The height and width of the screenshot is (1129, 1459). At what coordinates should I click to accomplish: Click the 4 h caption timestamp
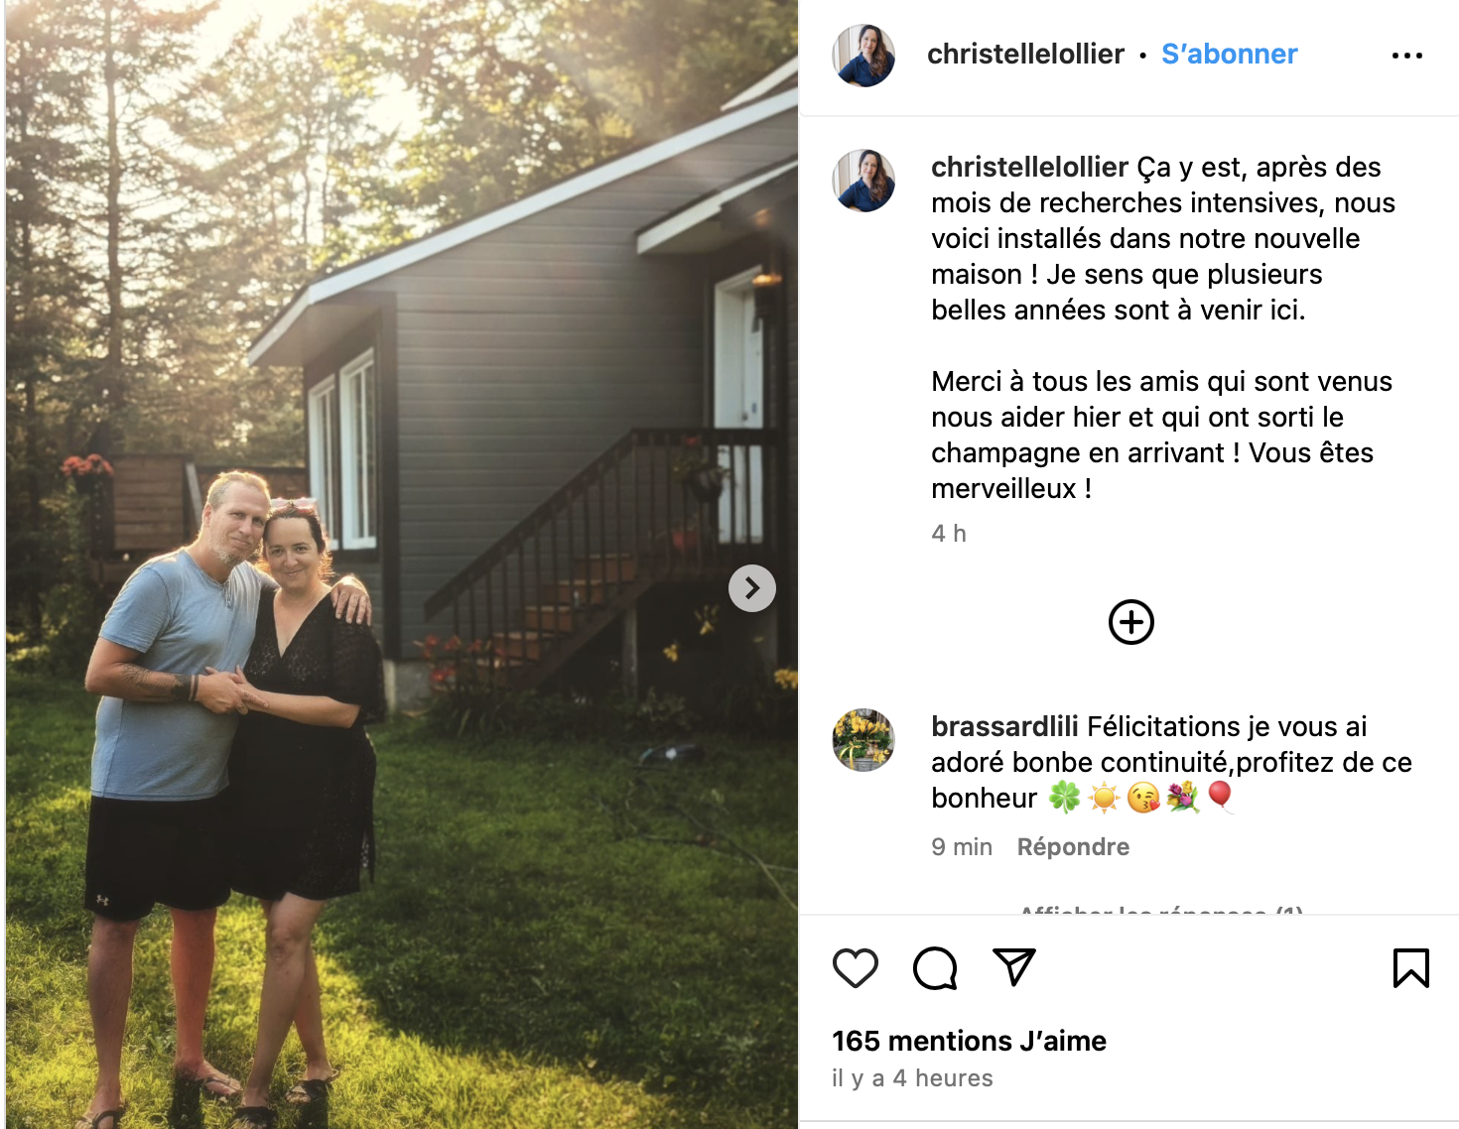949,534
